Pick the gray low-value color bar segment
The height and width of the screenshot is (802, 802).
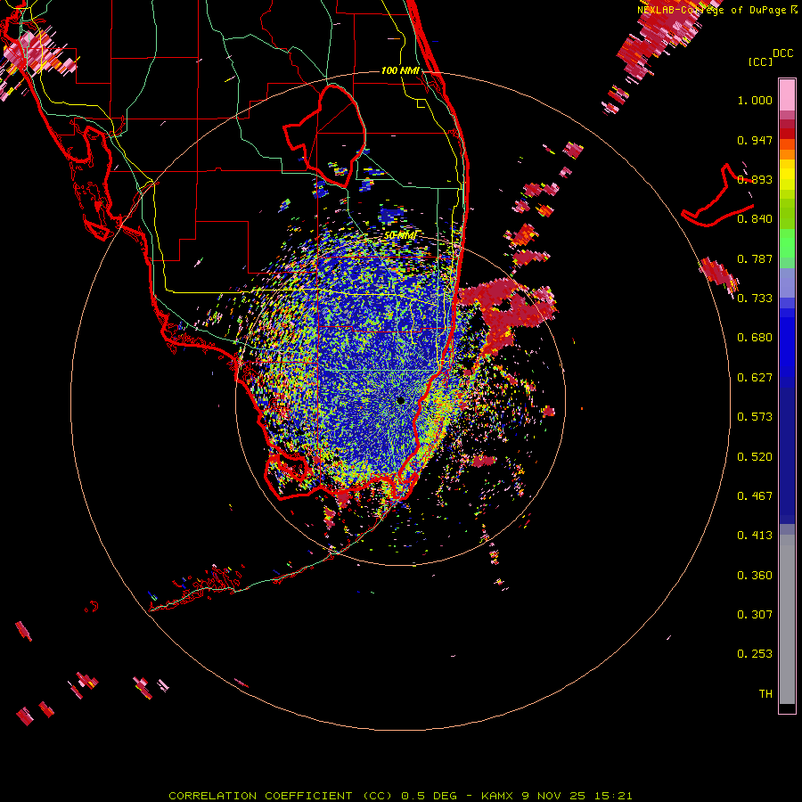pos(787,619)
